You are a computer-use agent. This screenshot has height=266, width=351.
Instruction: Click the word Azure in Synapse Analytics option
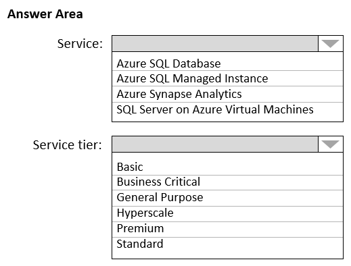click(x=131, y=94)
